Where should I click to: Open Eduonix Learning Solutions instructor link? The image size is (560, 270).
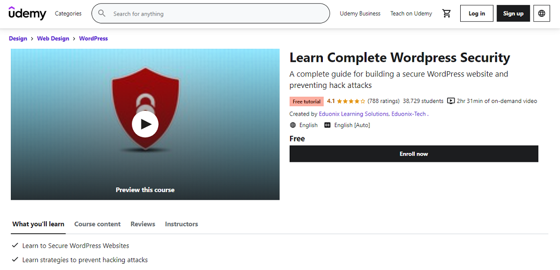tap(354, 114)
